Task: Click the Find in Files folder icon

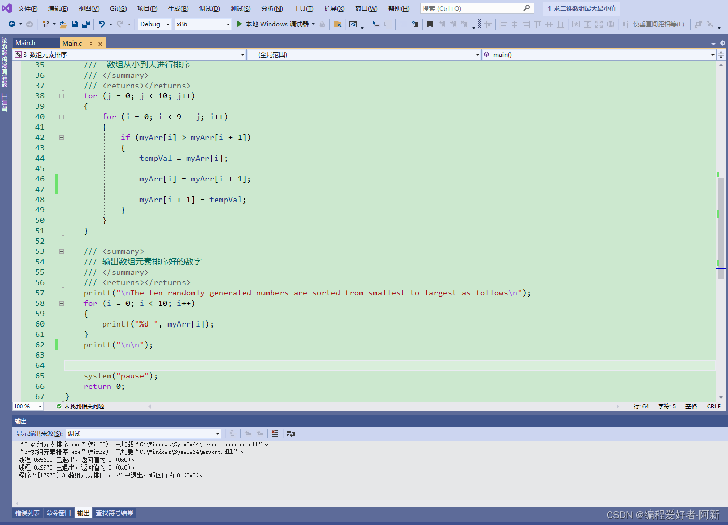Action: (x=338, y=24)
